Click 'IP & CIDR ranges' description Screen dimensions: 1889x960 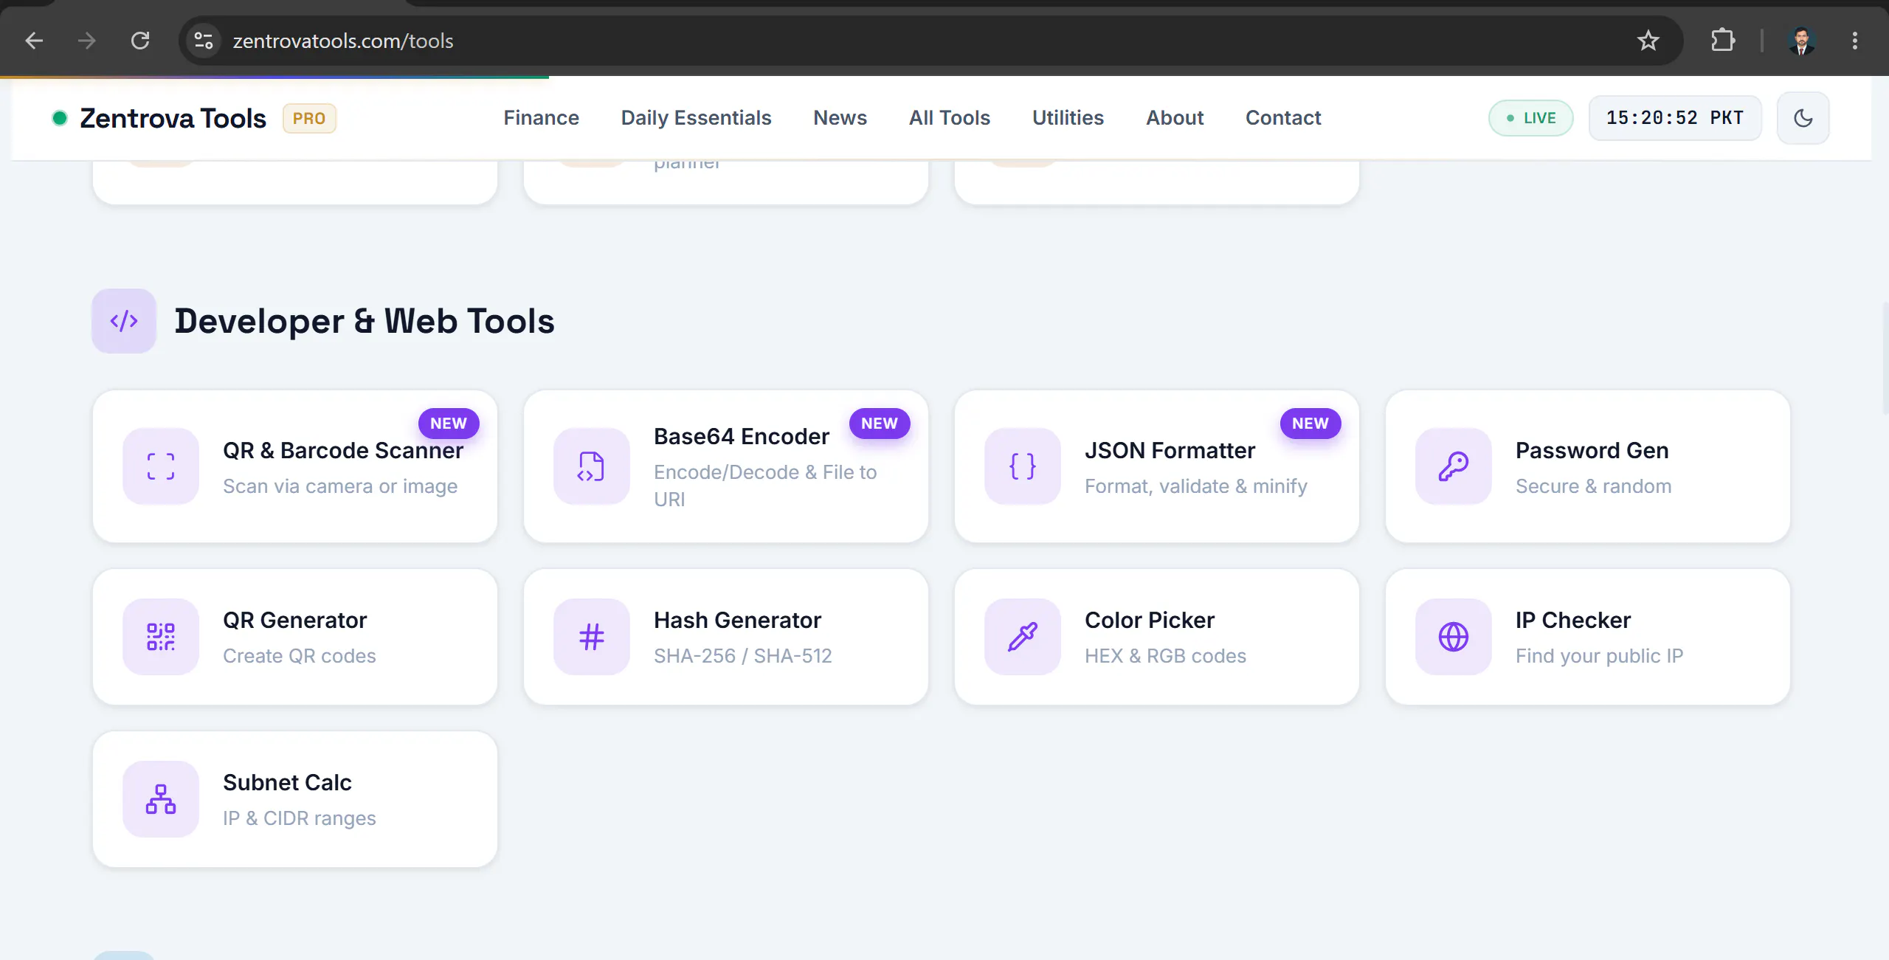299,818
